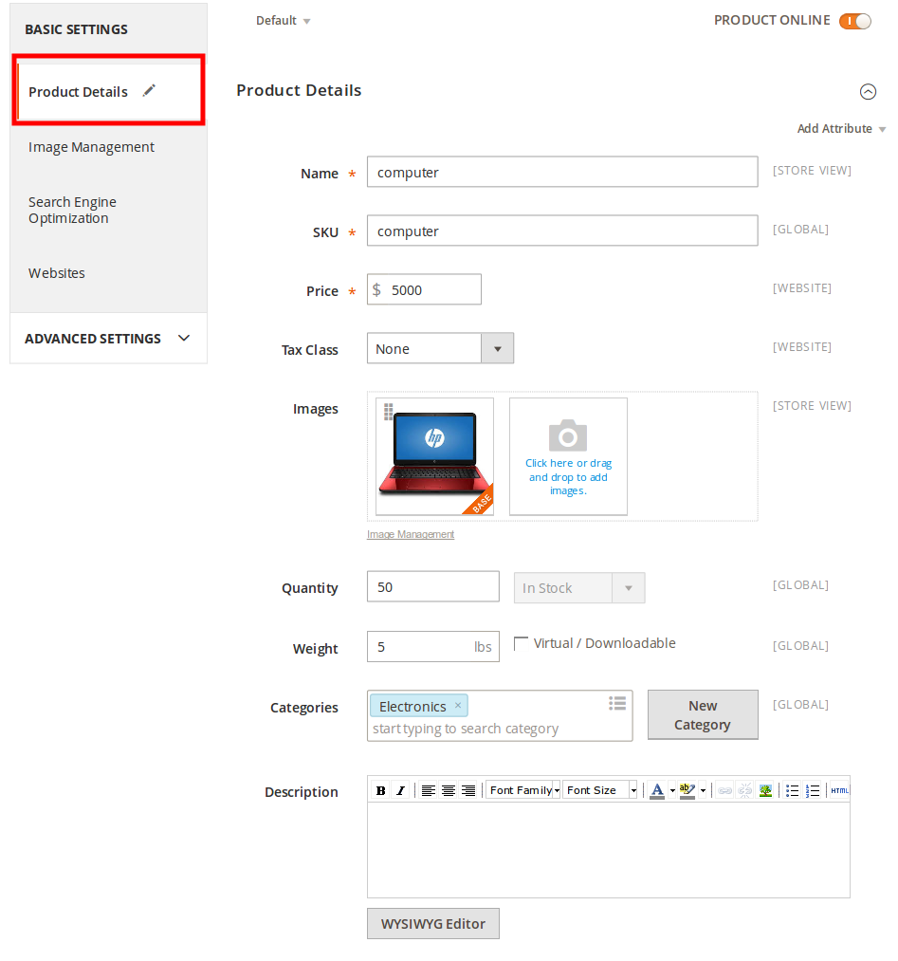
Task: Click the insert image icon in editor
Action: [765, 790]
